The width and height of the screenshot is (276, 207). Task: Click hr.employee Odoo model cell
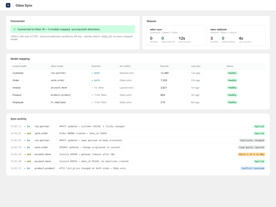[58, 102]
